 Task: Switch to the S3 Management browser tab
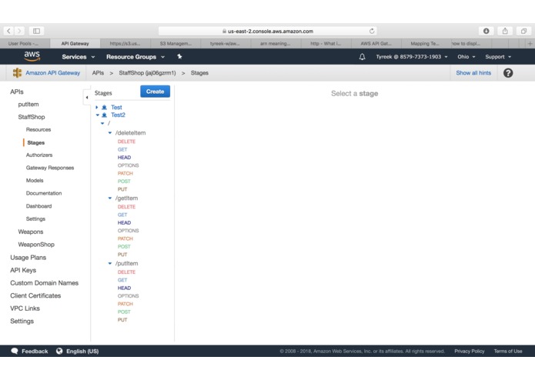(x=176, y=44)
